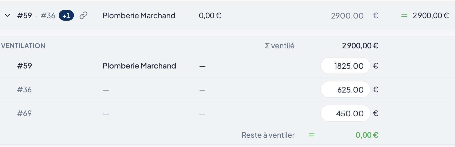
Task: Click the #59 reference in header row
Action: click(24, 15)
